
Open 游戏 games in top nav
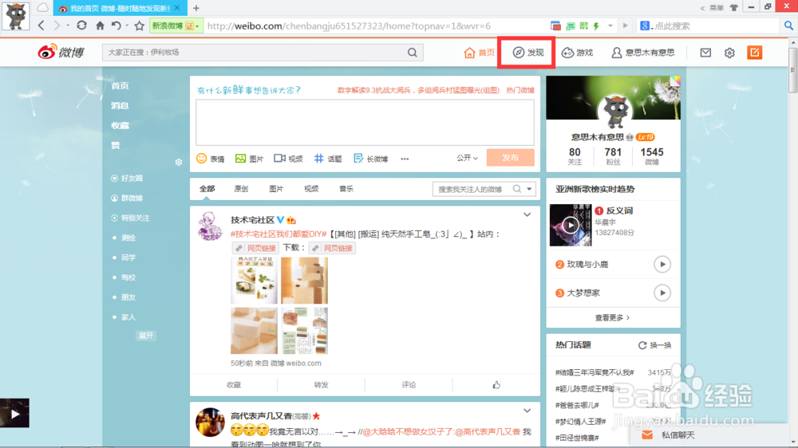577,53
